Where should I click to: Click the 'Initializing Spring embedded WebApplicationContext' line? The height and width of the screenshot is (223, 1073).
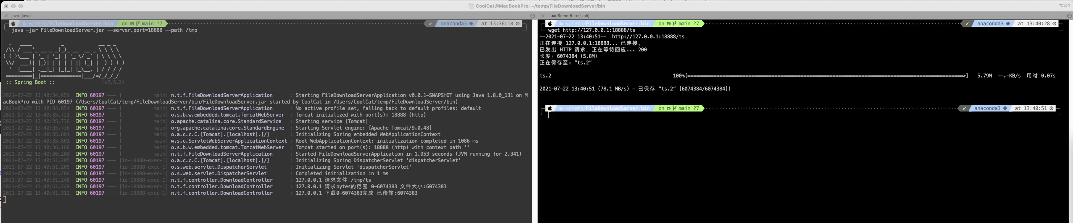pyautogui.click(x=368, y=134)
